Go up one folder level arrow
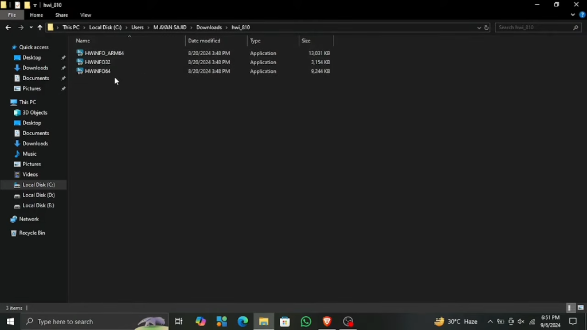This screenshot has width=587, height=330. click(x=40, y=27)
